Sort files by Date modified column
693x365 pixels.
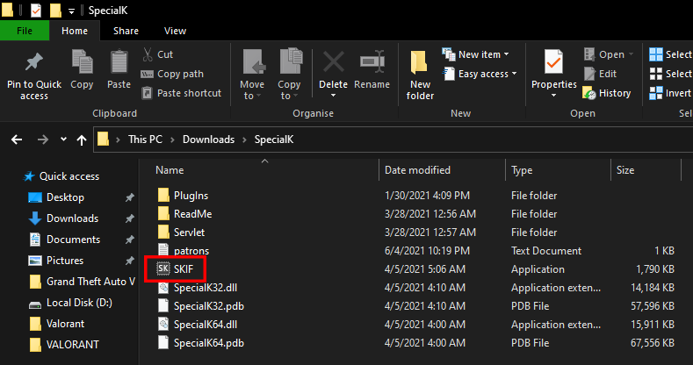[417, 170]
